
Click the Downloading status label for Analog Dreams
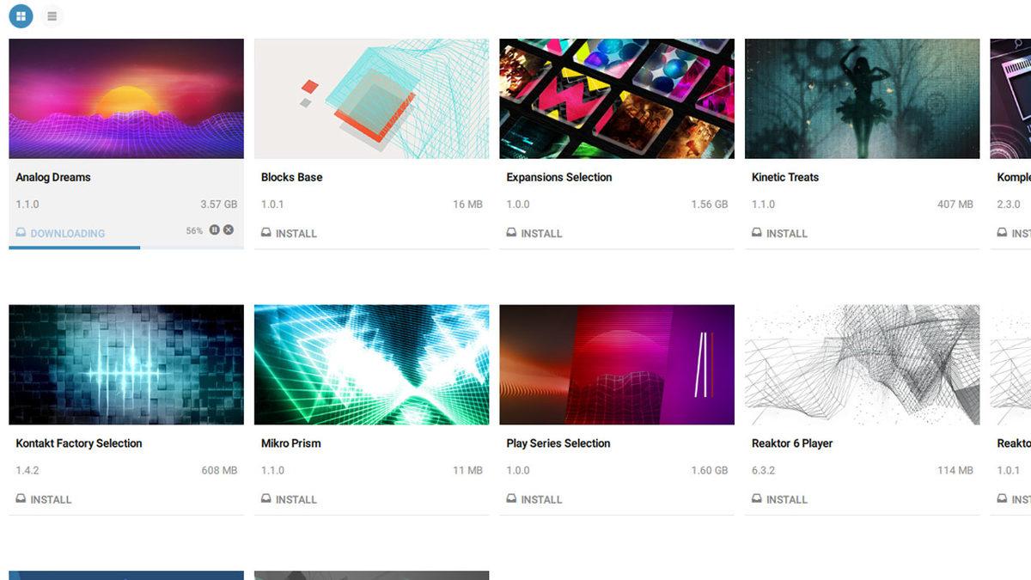(x=68, y=233)
